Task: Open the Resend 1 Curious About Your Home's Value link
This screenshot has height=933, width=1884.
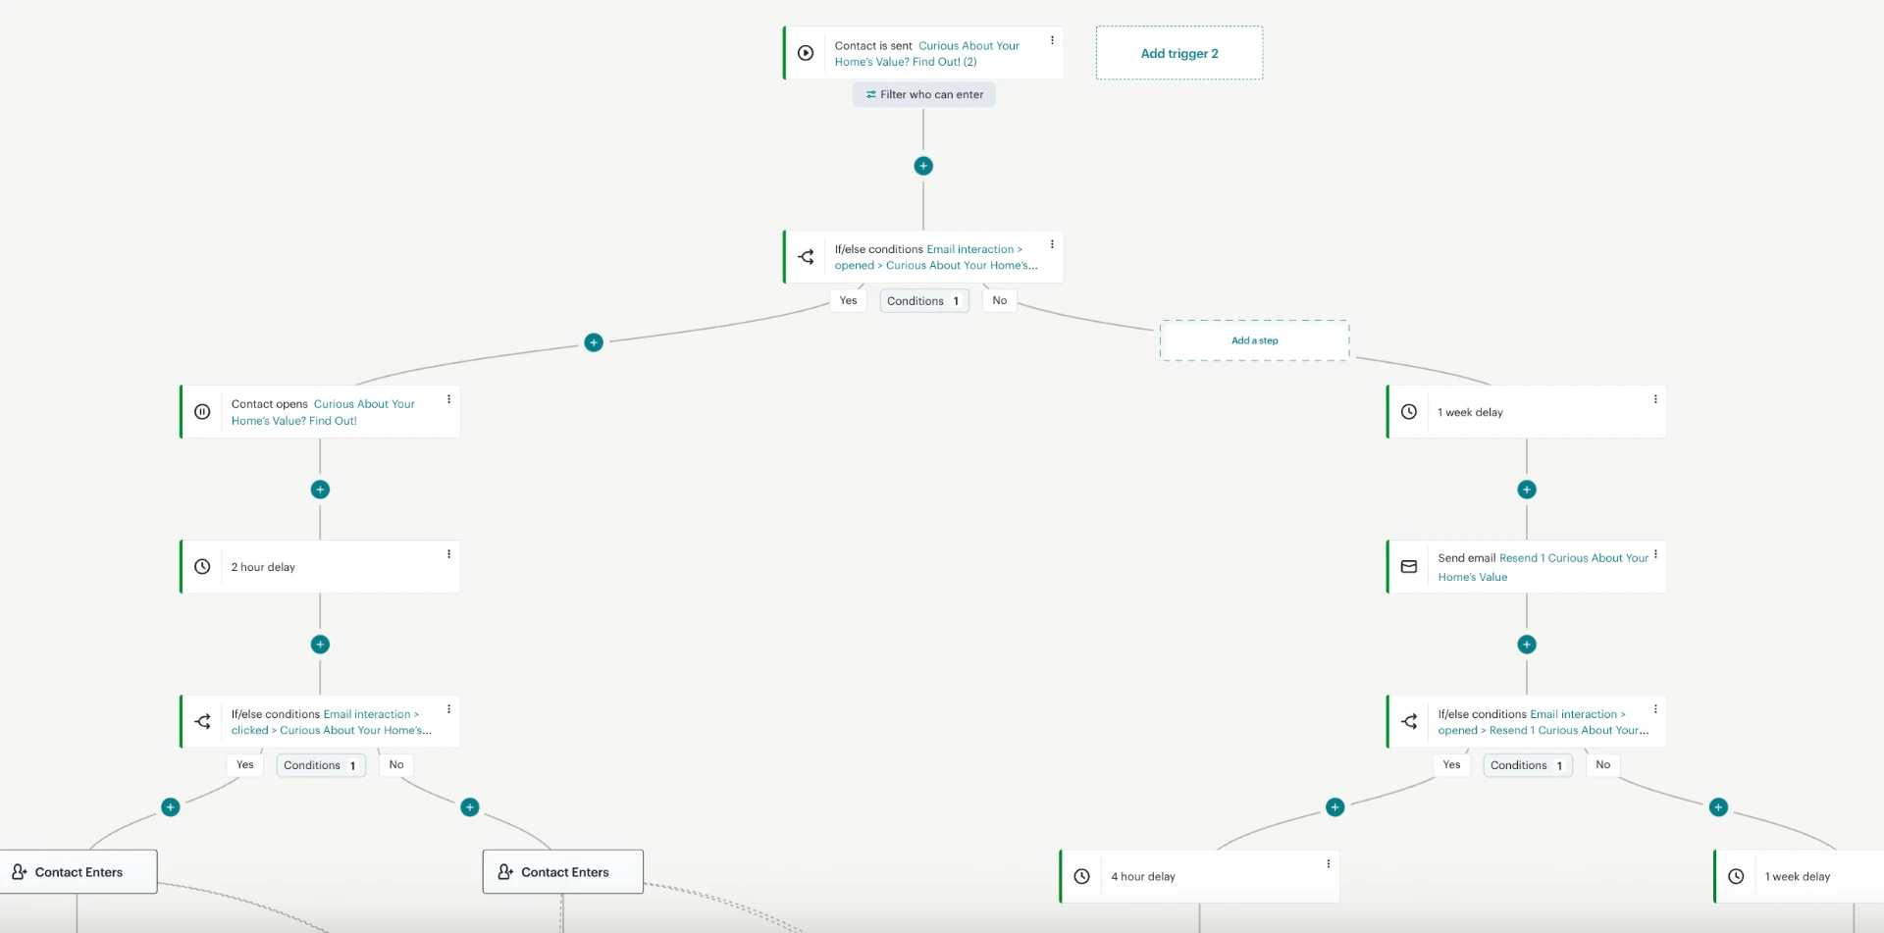Action: 1544,567
